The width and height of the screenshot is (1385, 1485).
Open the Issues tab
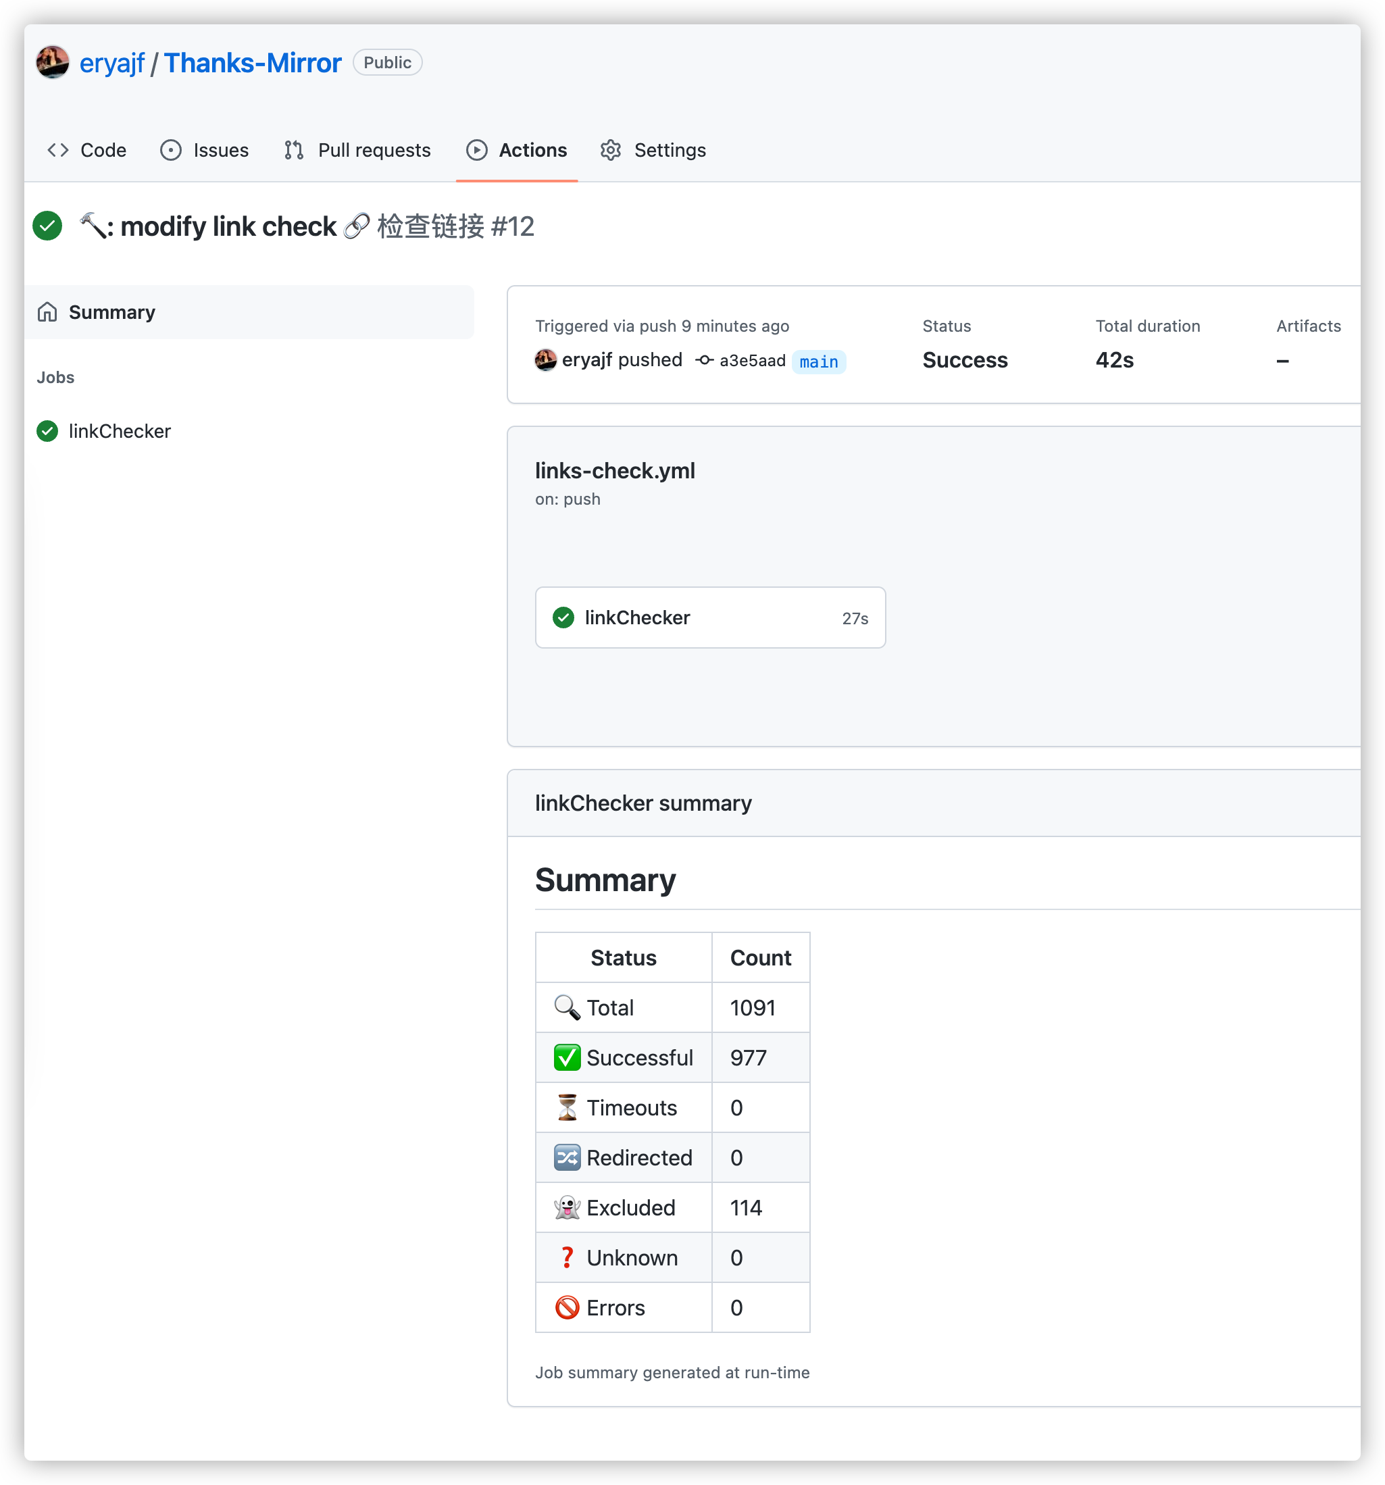click(205, 150)
